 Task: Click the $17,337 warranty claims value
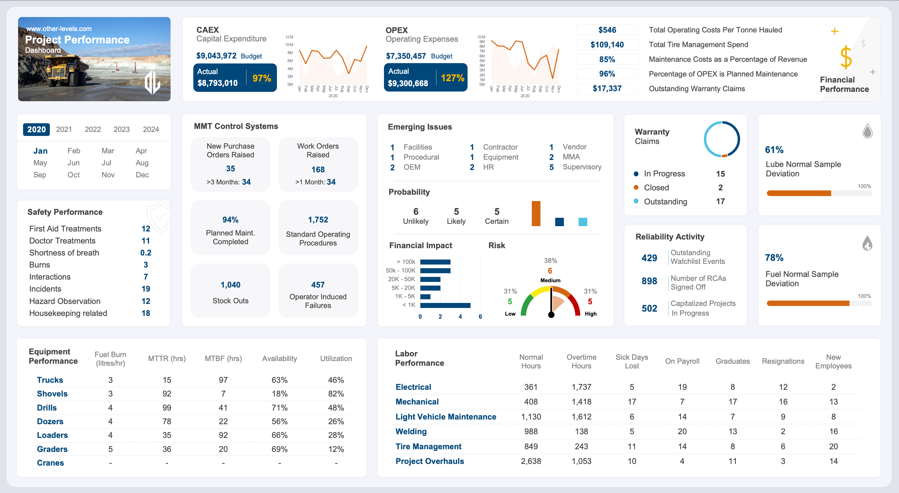point(607,88)
